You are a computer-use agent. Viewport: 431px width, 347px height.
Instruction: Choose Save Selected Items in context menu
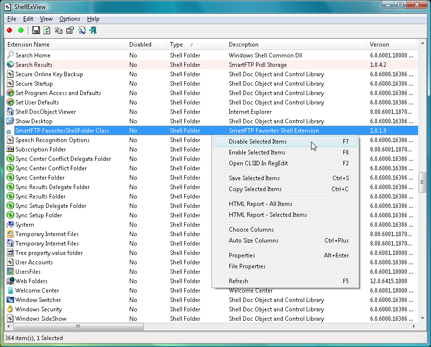[x=285, y=178]
